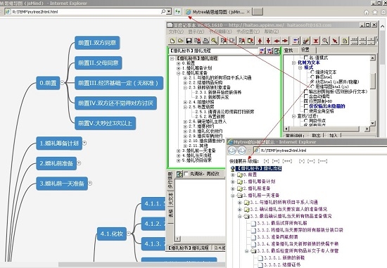This screenshot has height=268, width=387.
Task: Open the 节点位置 menu
Action: 248,32
